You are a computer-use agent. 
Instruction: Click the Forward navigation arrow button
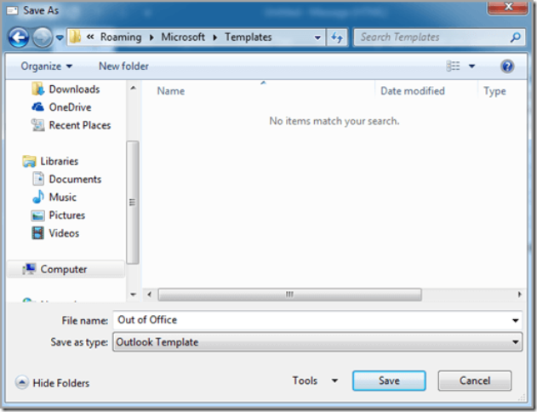pyautogui.click(x=42, y=37)
